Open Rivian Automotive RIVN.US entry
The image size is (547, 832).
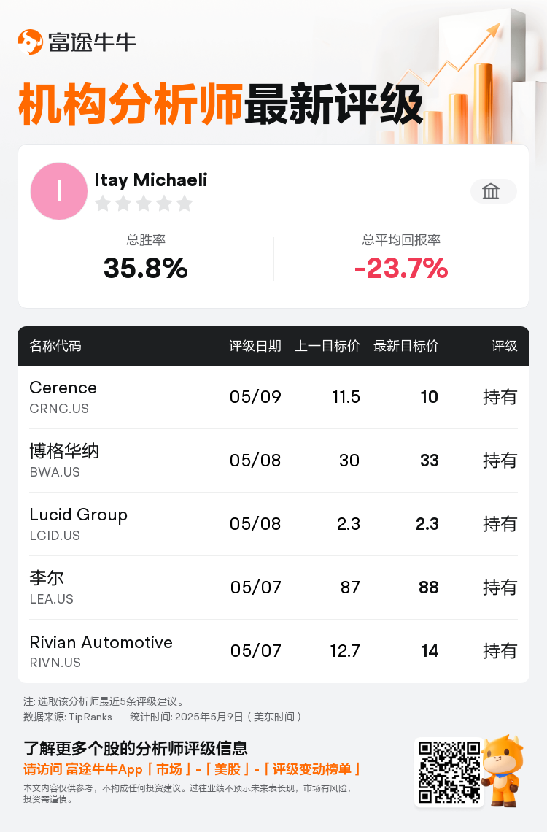point(273,651)
